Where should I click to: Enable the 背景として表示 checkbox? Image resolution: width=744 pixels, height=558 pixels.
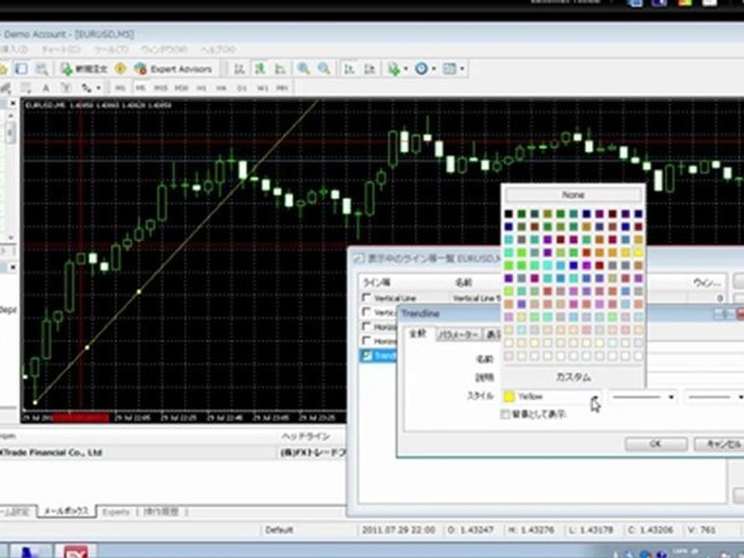click(x=505, y=414)
